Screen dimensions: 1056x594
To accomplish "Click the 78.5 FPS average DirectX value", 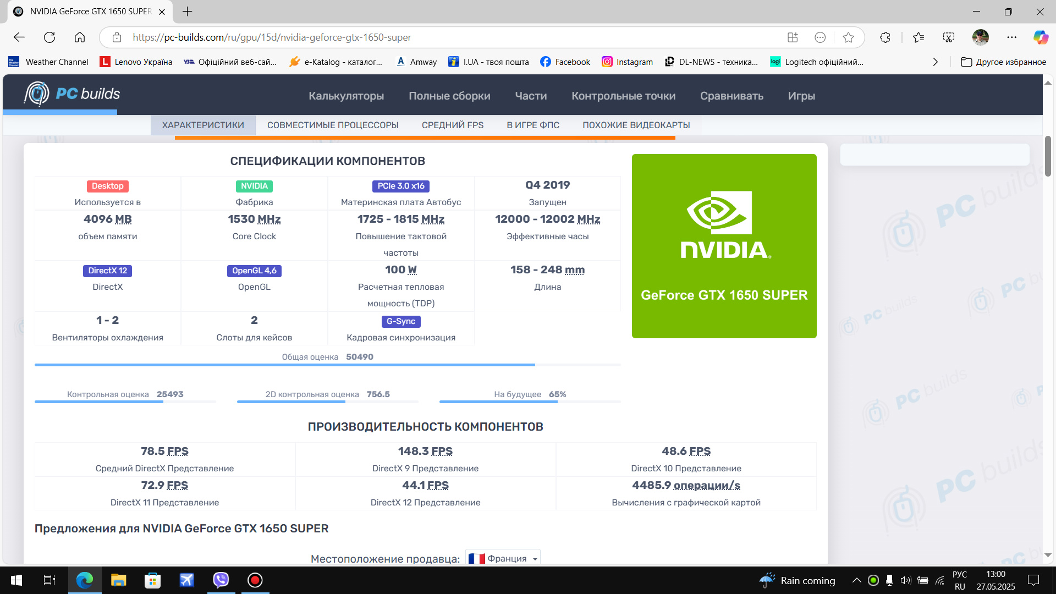I will pyautogui.click(x=164, y=451).
